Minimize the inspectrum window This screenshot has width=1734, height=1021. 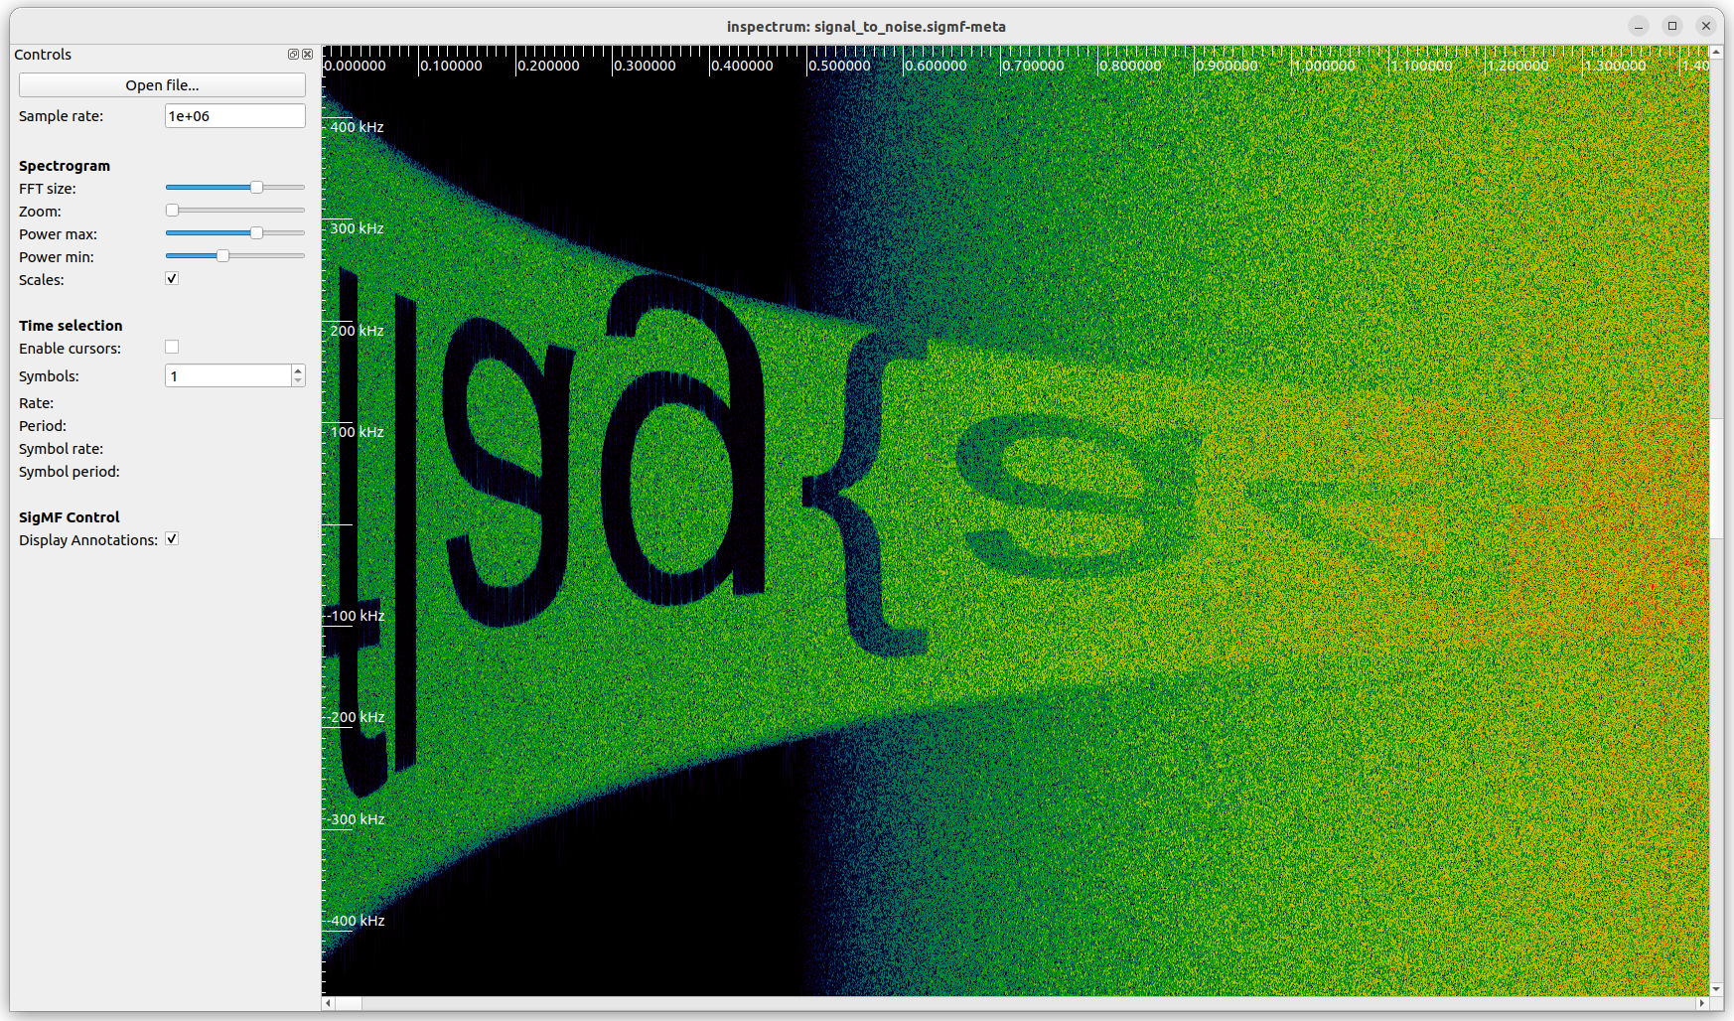click(1638, 26)
